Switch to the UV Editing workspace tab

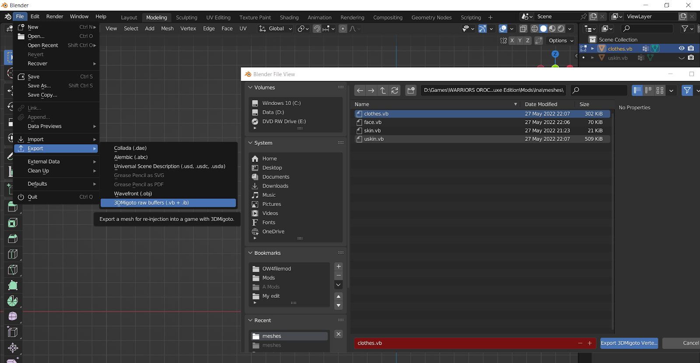tap(218, 17)
